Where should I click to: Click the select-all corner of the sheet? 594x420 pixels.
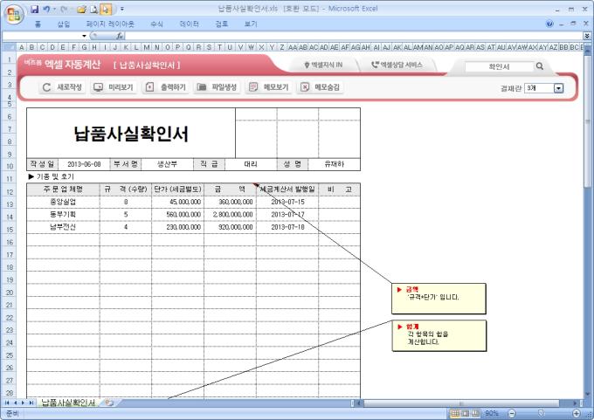(x=9, y=47)
